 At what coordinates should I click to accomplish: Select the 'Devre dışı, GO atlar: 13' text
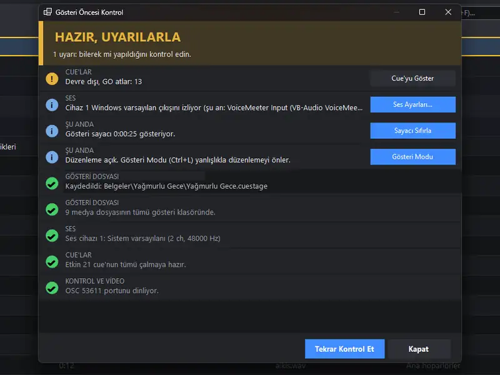click(104, 82)
